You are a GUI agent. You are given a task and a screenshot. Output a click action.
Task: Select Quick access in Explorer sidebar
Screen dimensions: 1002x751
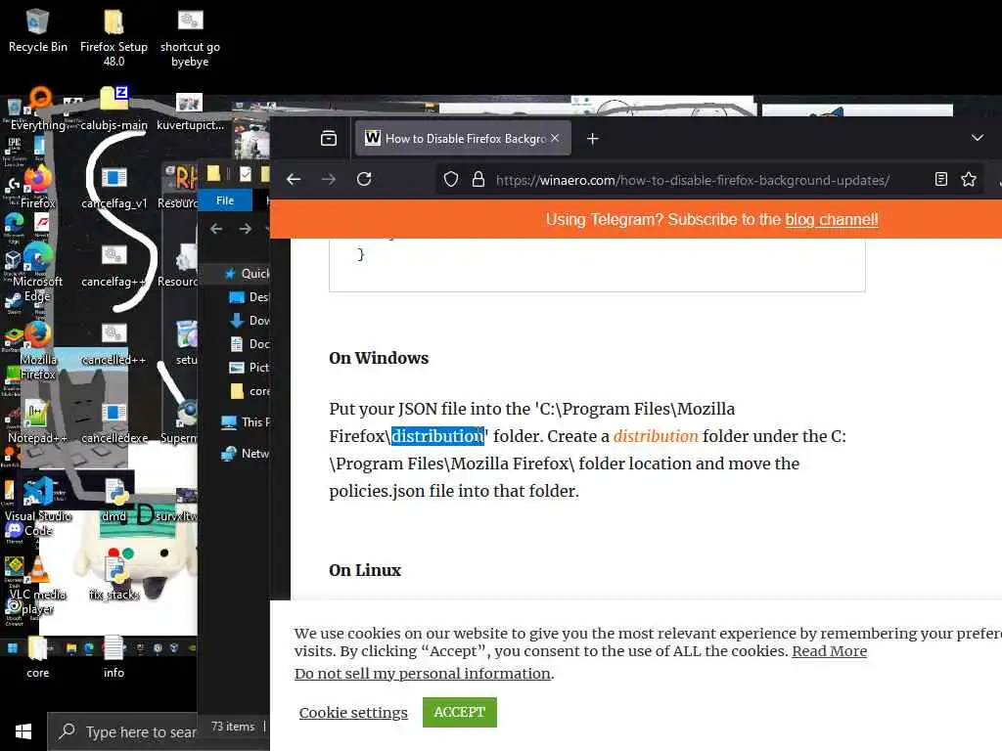pyautogui.click(x=246, y=274)
